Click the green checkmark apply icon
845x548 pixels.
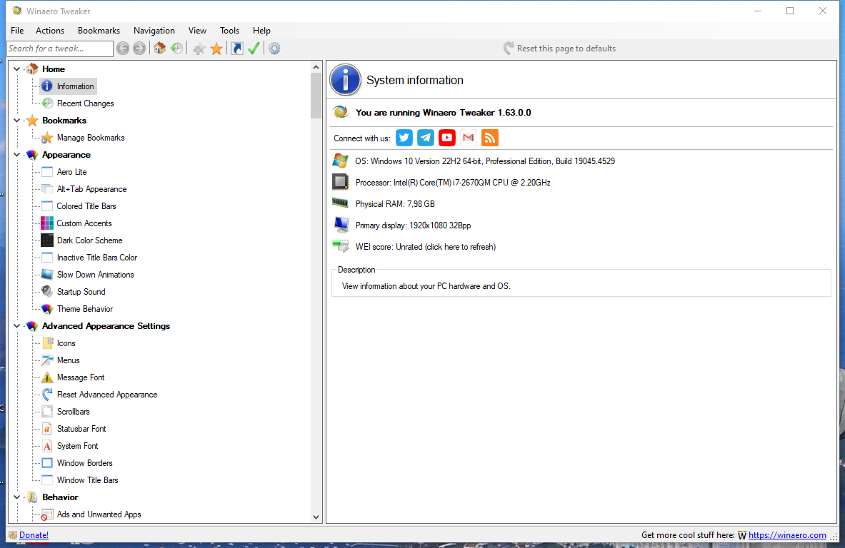pyautogui.click(x=254, y=49)
